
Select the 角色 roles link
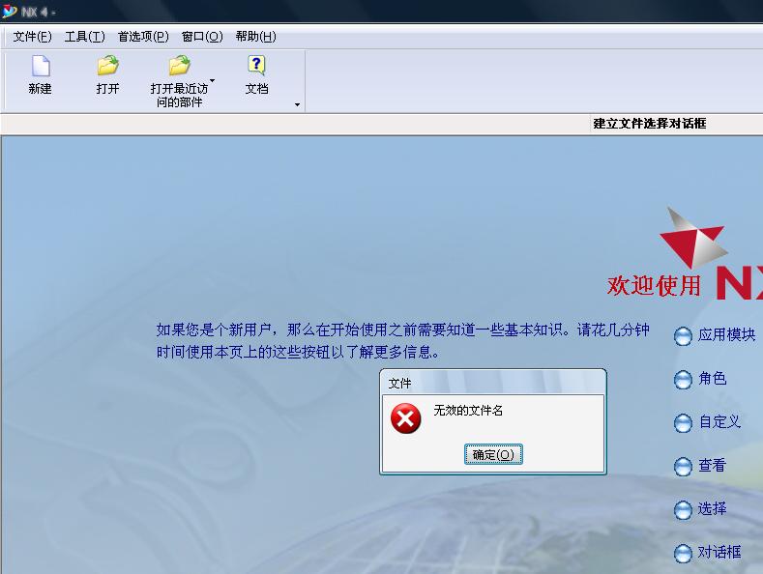coord(713,379)
